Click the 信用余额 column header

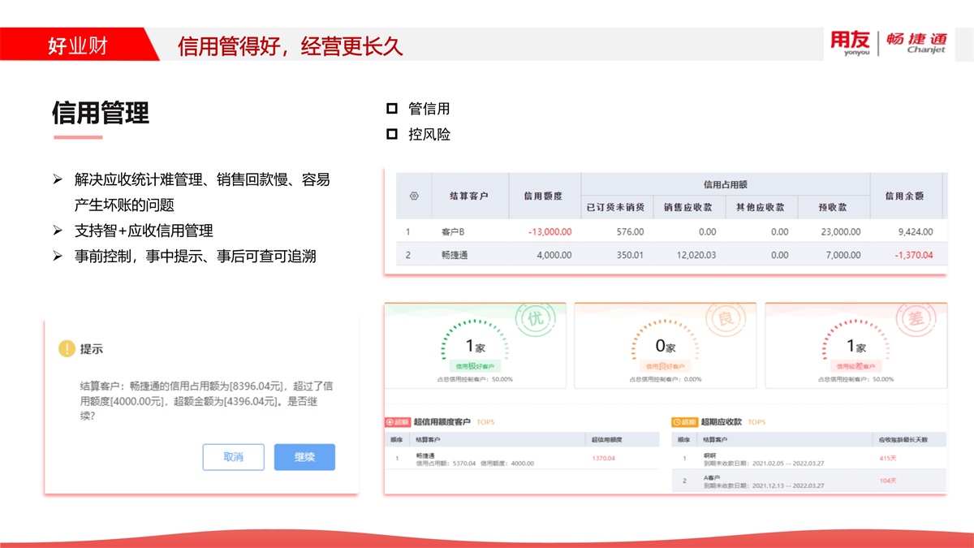tap(903, 196)
